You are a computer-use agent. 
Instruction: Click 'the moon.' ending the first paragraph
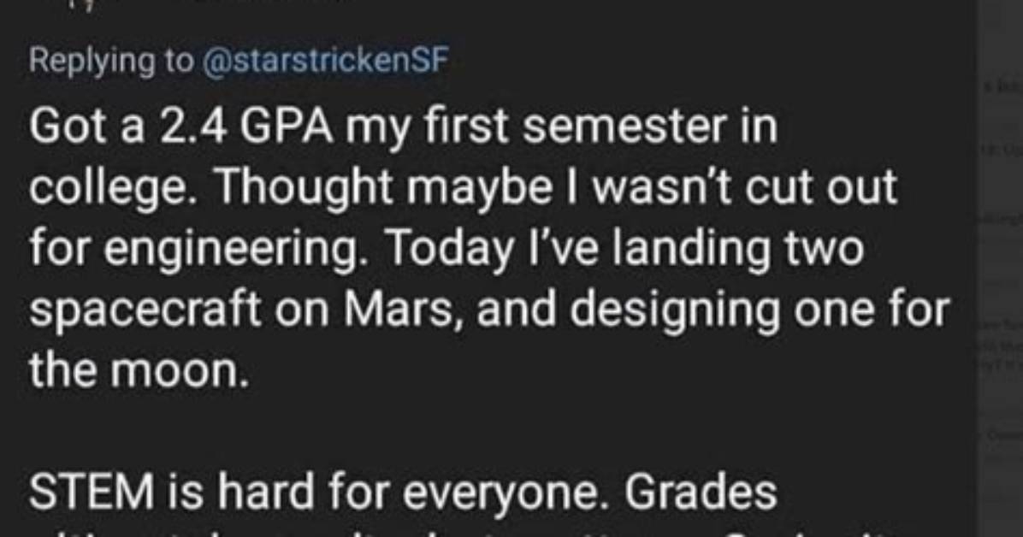(x=139, y=369)
